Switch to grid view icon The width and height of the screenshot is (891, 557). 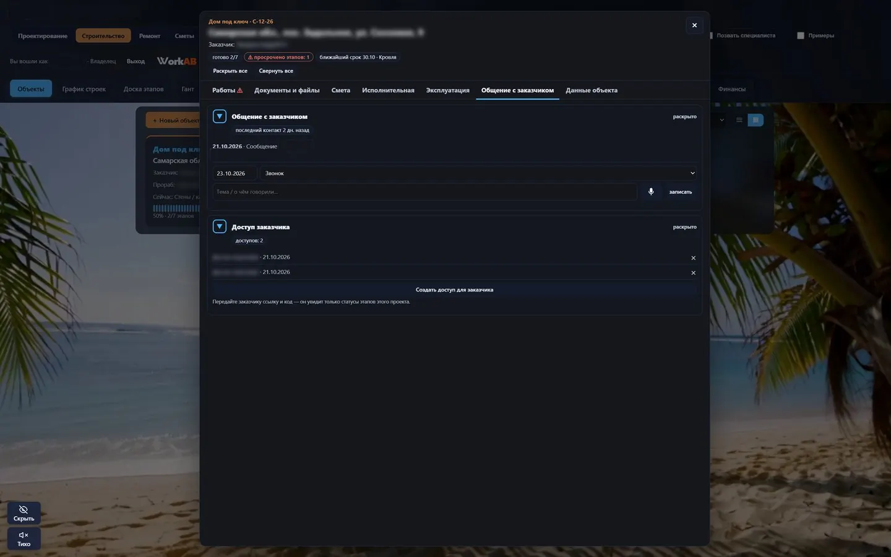point(755,120)
